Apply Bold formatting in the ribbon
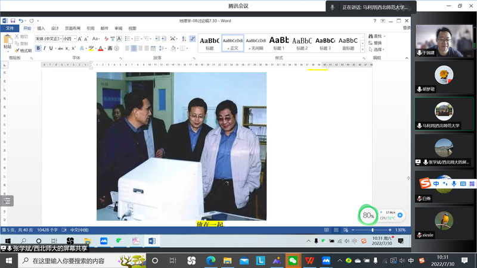The height and width of the screenshot is (268, 477). 38,48
